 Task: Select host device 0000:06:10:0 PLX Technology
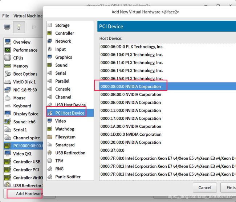(x=167, y=55)
